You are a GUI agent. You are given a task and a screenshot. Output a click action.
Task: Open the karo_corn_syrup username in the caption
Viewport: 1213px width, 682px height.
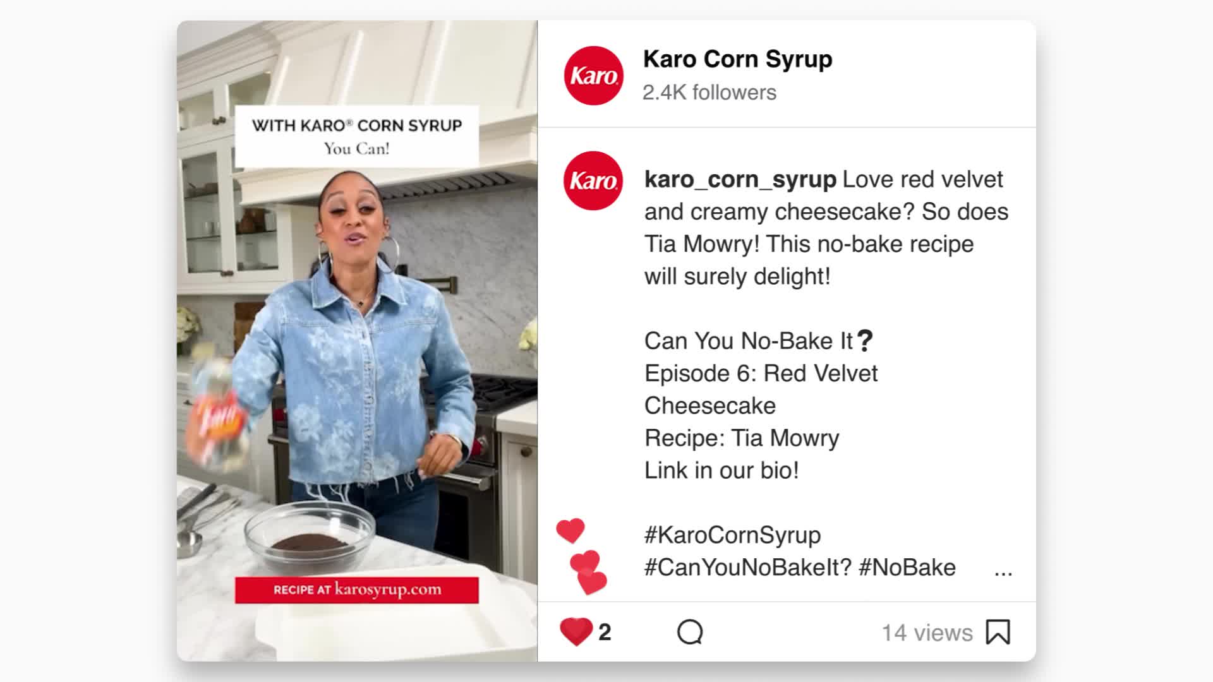click(740, 179)
